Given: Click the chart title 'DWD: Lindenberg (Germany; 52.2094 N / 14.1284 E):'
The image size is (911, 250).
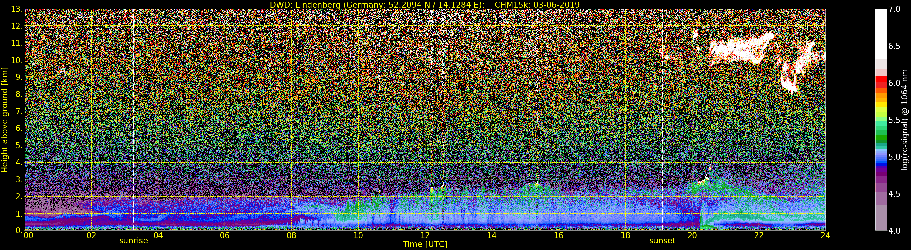Looking at the screenshot, I should click(x=377, y=5).
